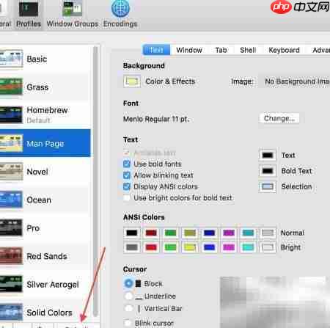Pick the normal cyan ANSI color
The height and width of the screenshot is (328, 330).
click(x=248, y=233)
